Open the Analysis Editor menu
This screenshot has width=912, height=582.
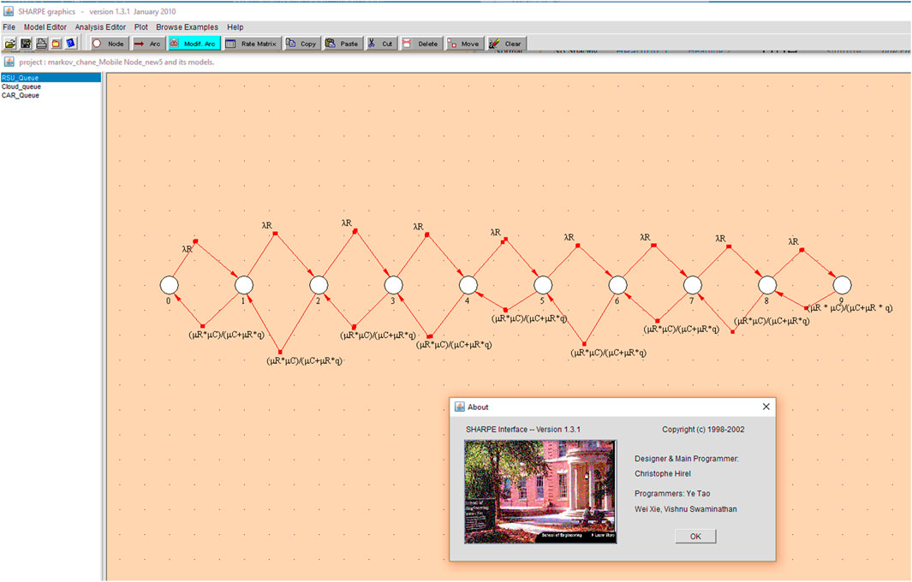pos(100,27)
